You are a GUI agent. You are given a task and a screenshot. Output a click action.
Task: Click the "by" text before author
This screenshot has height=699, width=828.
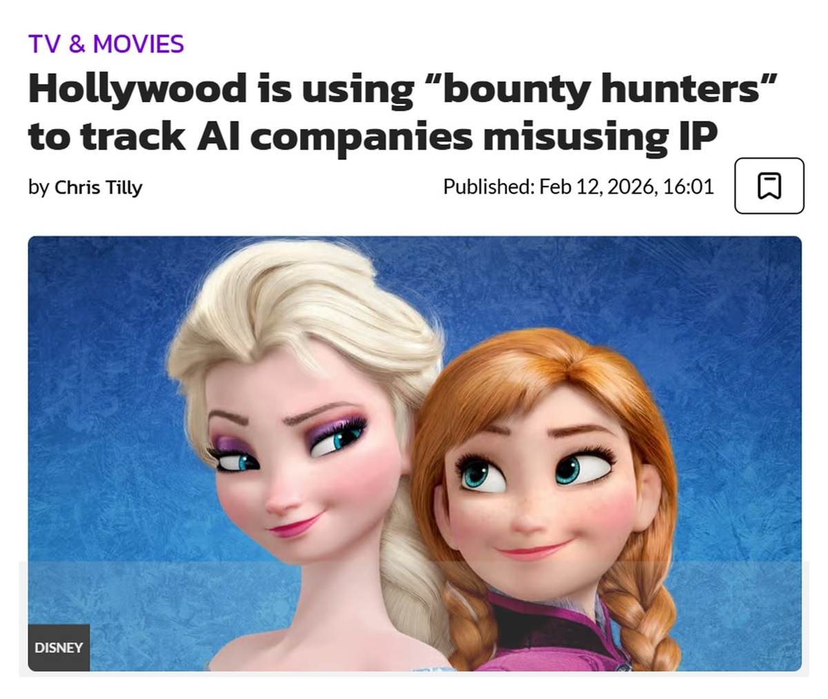39,187
